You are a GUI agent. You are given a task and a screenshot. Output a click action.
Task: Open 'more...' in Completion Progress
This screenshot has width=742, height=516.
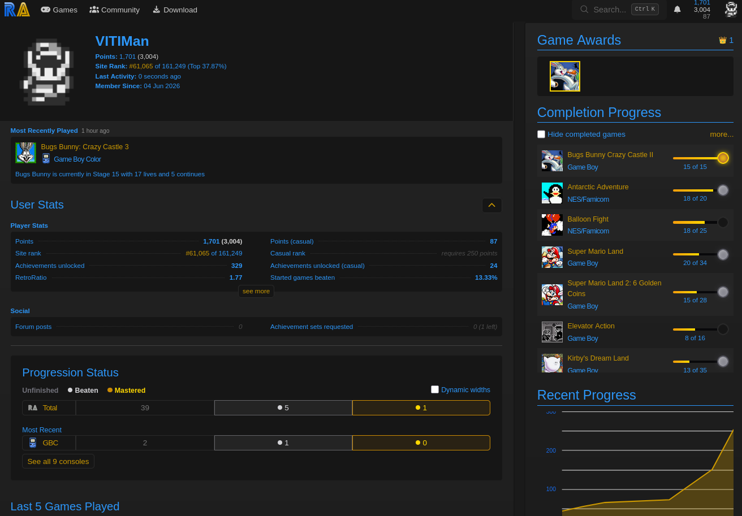pos(722,134)
